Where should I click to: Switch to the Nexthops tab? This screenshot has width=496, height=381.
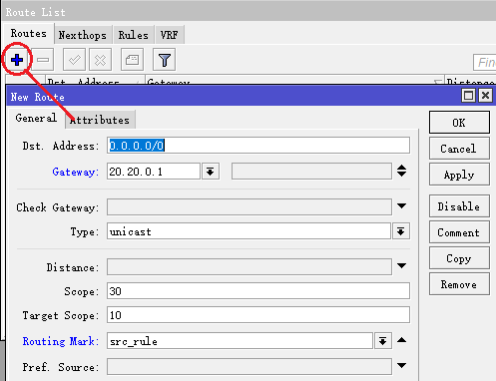(83, 35)
